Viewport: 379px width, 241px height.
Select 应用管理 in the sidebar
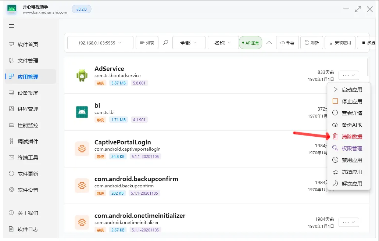click(x=31, y=77)
